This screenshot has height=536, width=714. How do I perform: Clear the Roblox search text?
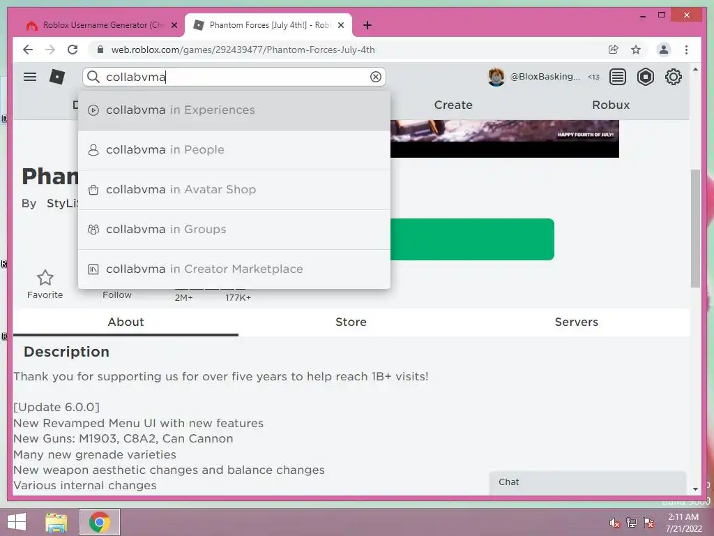[376, 77]
